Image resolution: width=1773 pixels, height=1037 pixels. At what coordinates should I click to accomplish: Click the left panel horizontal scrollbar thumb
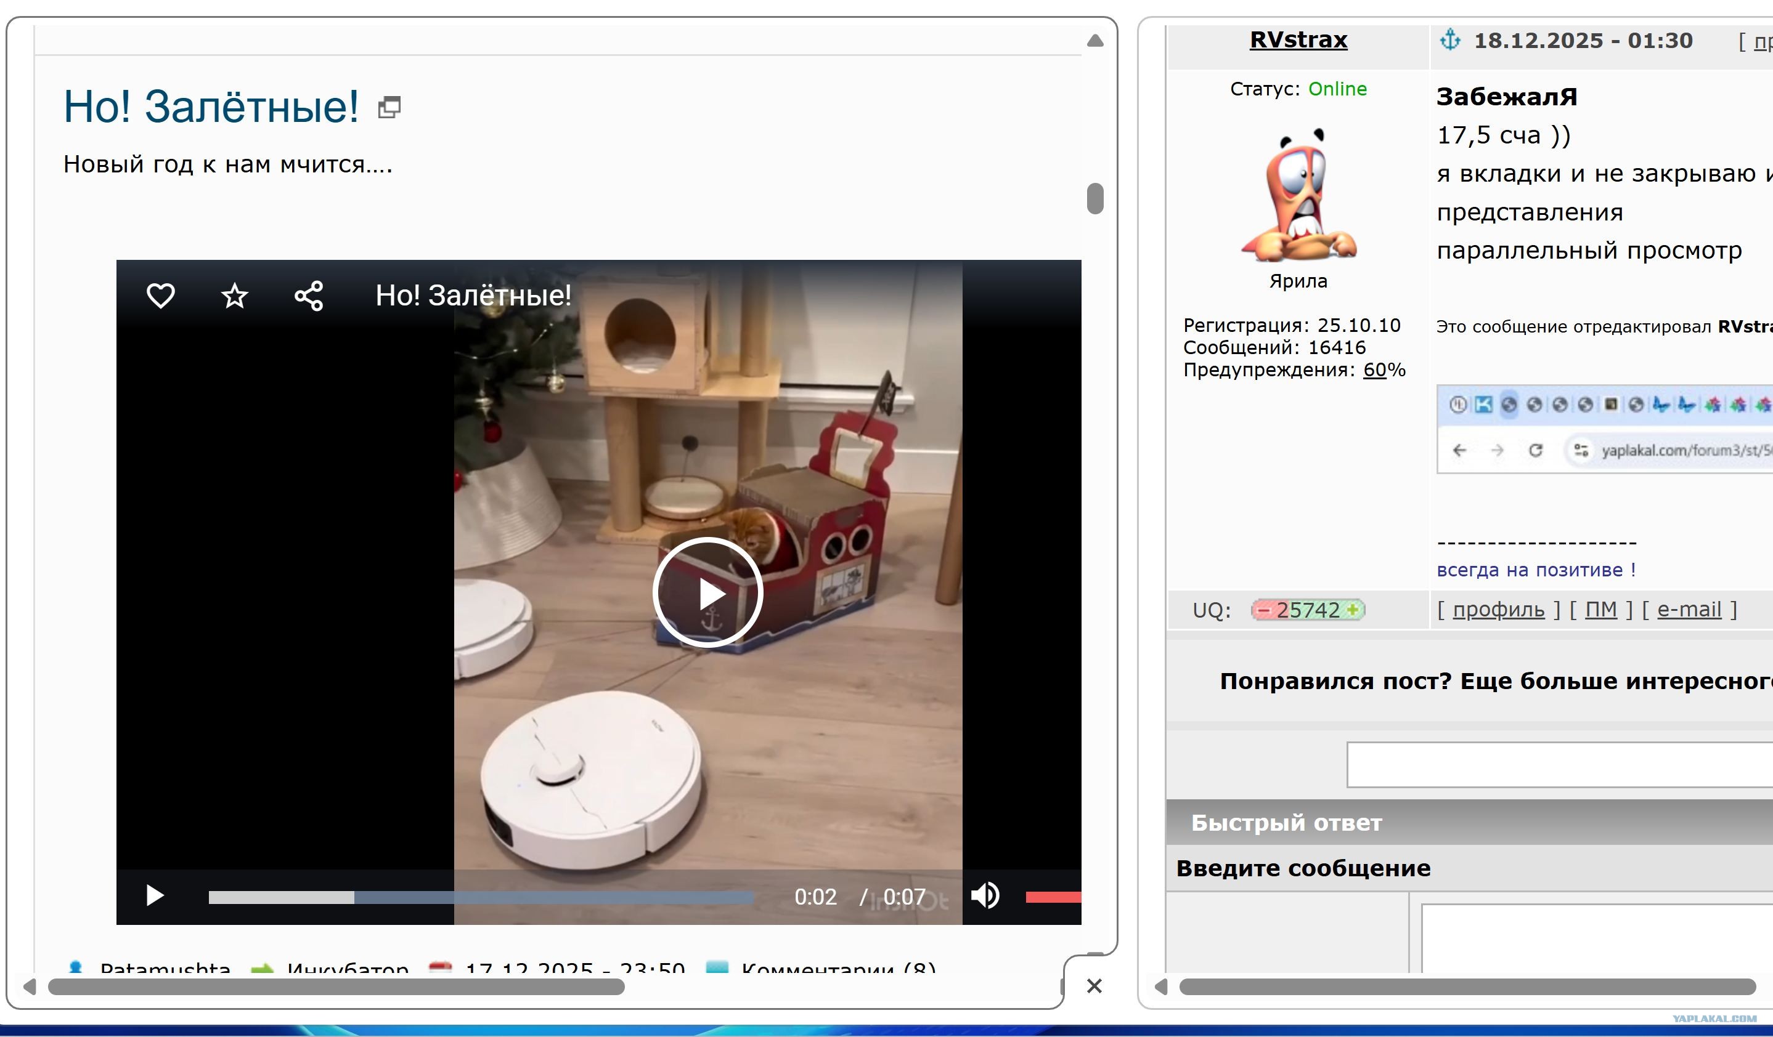coord(336,987)
